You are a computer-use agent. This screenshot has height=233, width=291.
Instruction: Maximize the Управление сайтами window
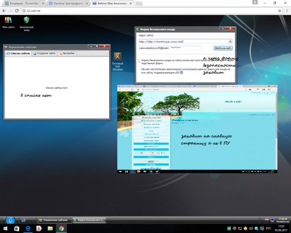coord(97,46)
